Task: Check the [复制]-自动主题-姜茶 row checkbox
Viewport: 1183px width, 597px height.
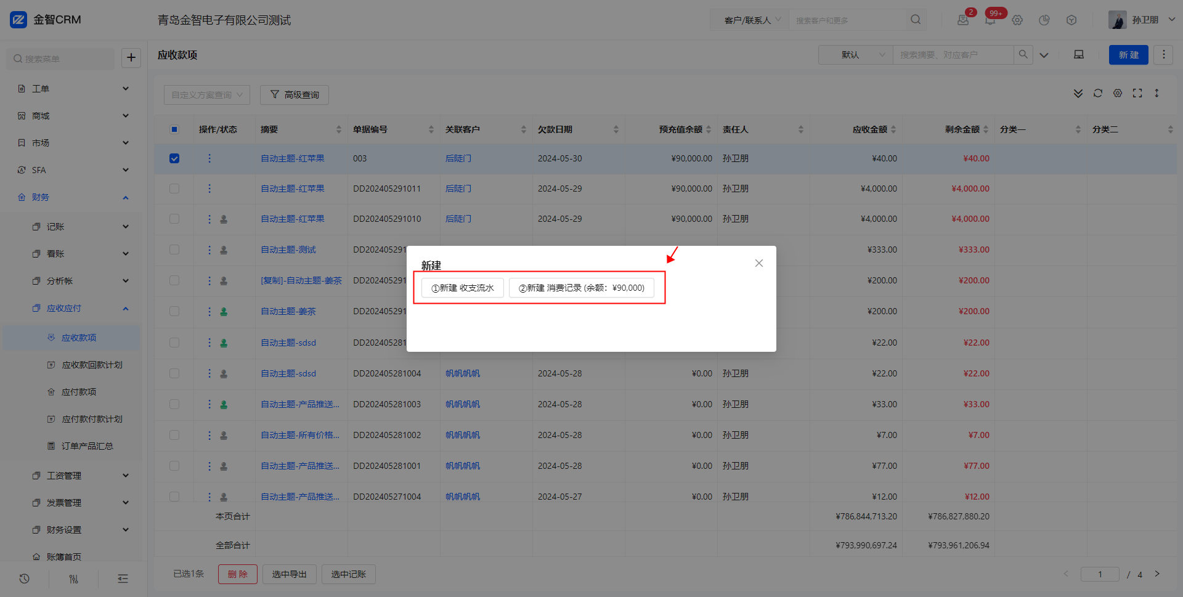Action: tap(174, 280)
